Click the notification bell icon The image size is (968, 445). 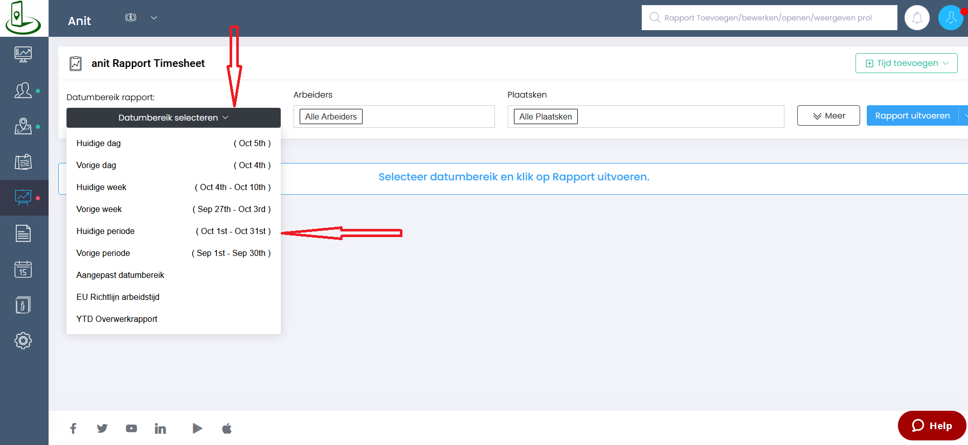(x=917, y=18)
